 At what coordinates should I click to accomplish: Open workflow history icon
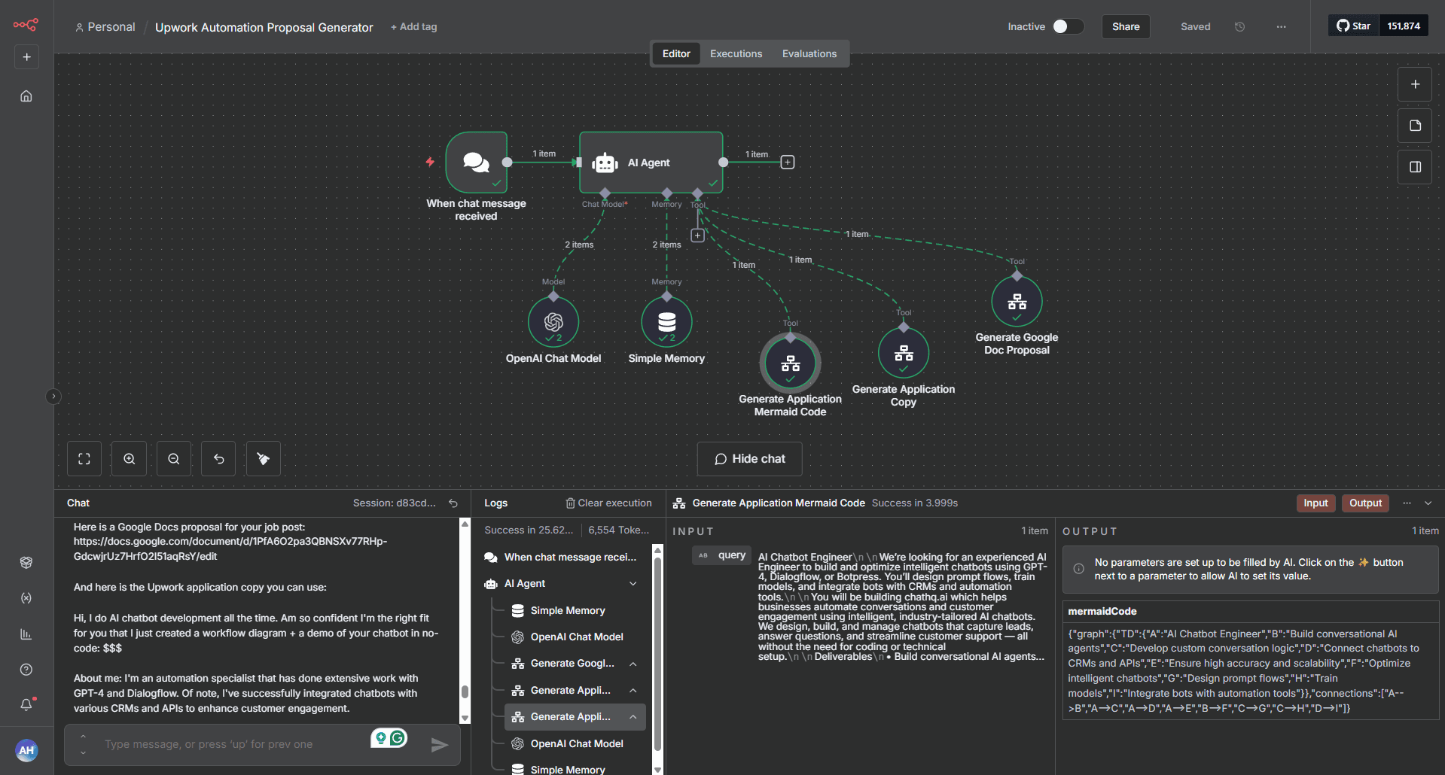(x=1239, y=26)
